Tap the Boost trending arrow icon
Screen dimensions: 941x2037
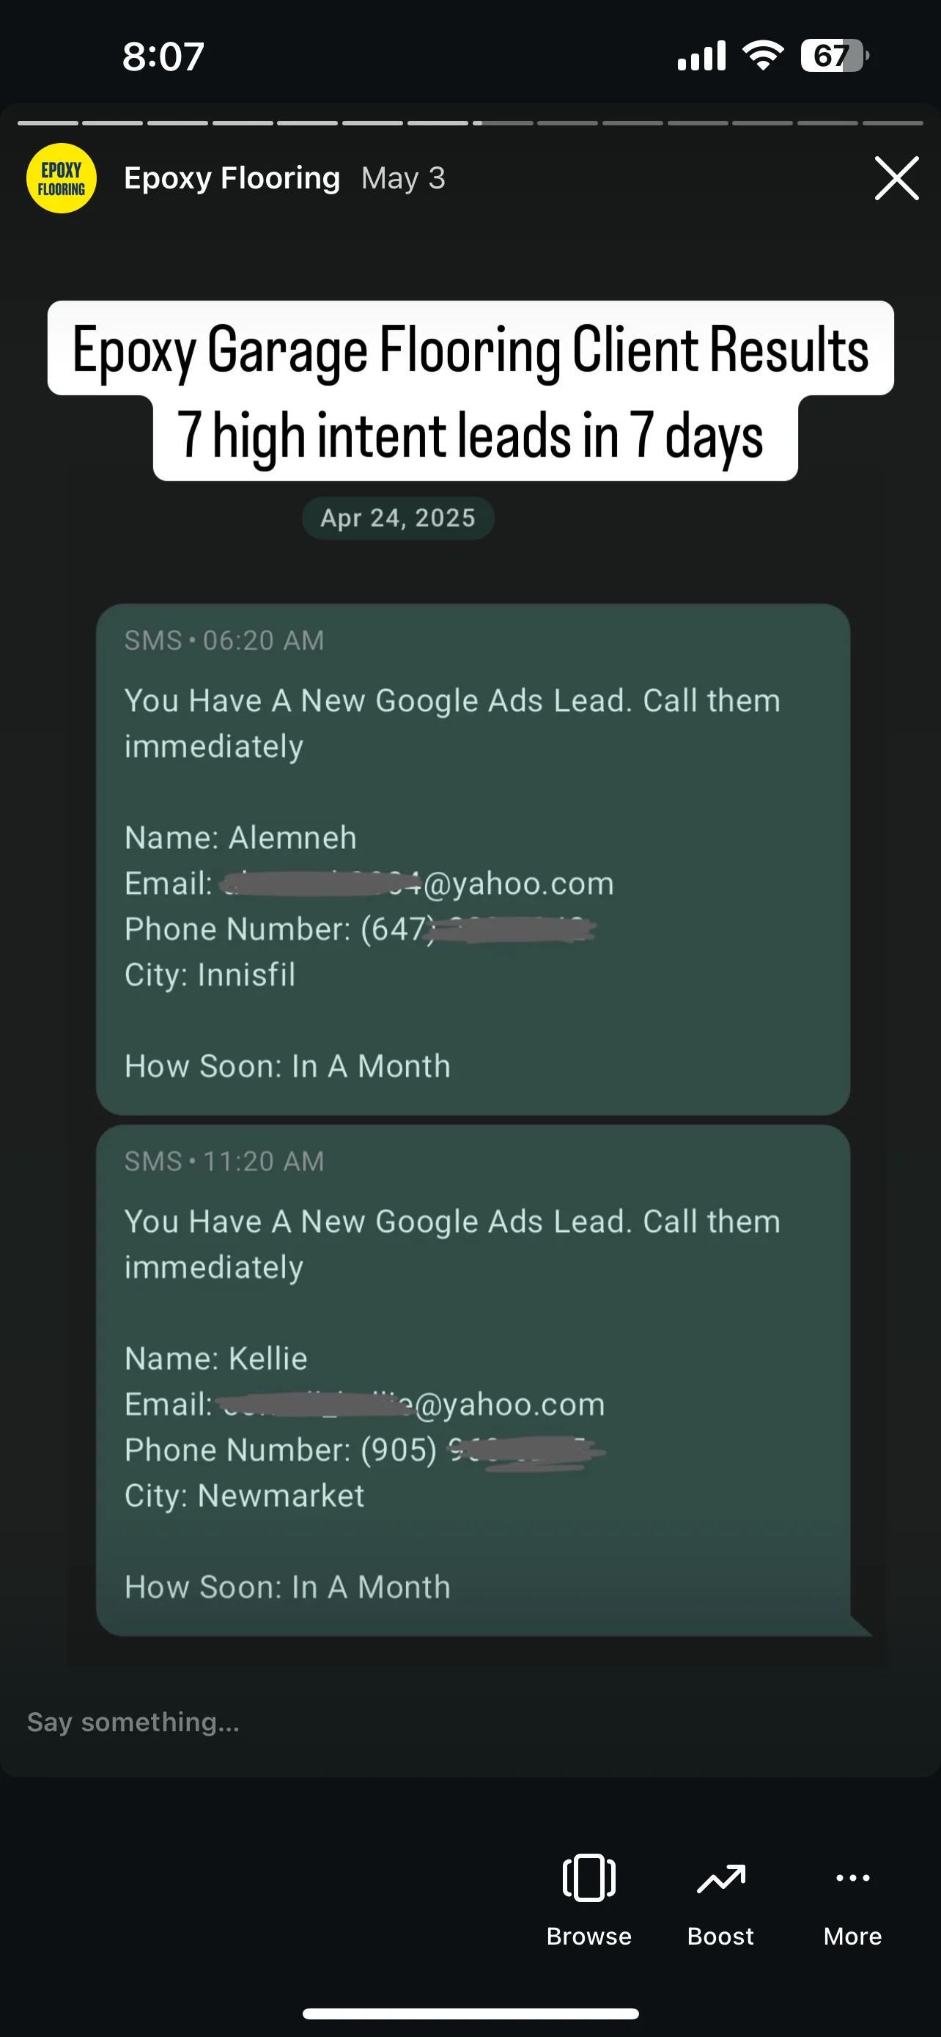[x=720, y=1878]
